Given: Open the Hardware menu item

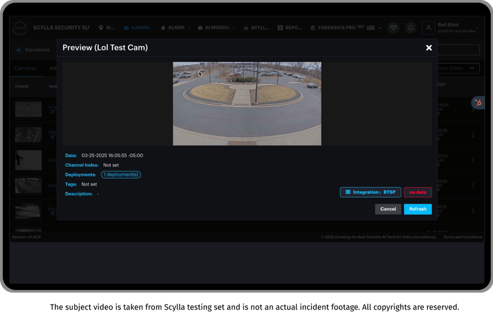Looking at the screenshot, I should [138, 28].
